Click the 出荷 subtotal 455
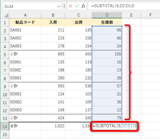Viewport: 160px width, 139px height. point(78,54)
